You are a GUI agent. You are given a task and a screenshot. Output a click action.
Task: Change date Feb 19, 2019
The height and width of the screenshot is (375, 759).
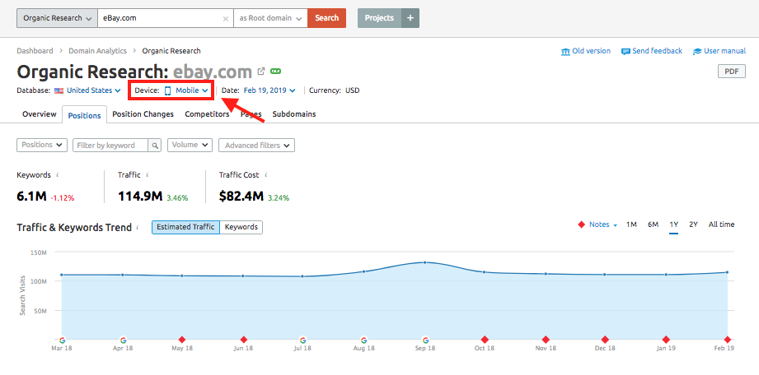(x=269, y=90)
